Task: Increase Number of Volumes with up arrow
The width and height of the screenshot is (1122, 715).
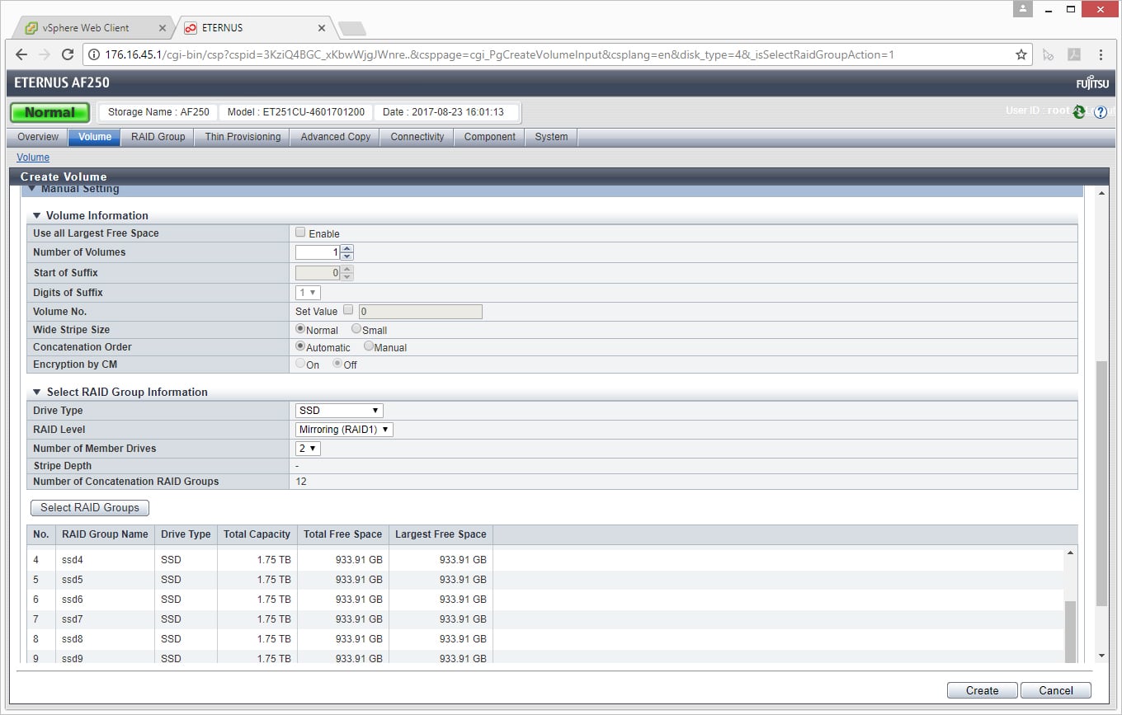Action: [x=347, y=248]
